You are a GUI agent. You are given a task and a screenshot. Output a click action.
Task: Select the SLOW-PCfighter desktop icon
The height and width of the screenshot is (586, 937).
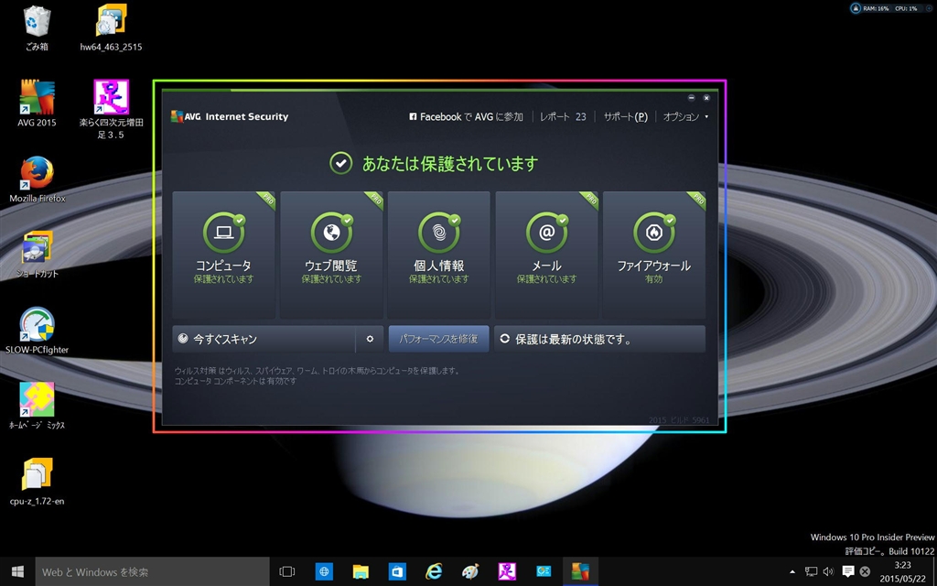point(37,330)
